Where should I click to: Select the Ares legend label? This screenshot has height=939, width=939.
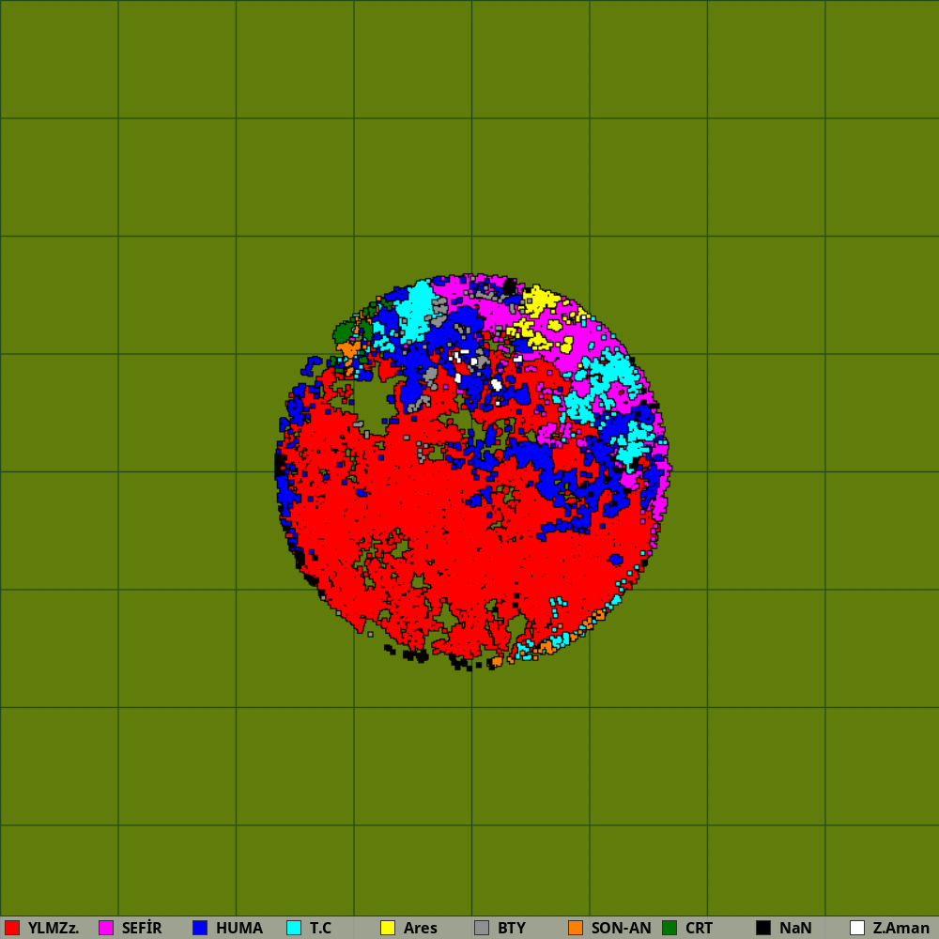click(421, 929)
